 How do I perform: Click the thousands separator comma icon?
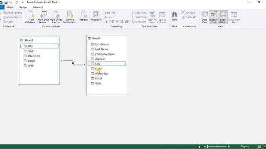coord(117,22)
